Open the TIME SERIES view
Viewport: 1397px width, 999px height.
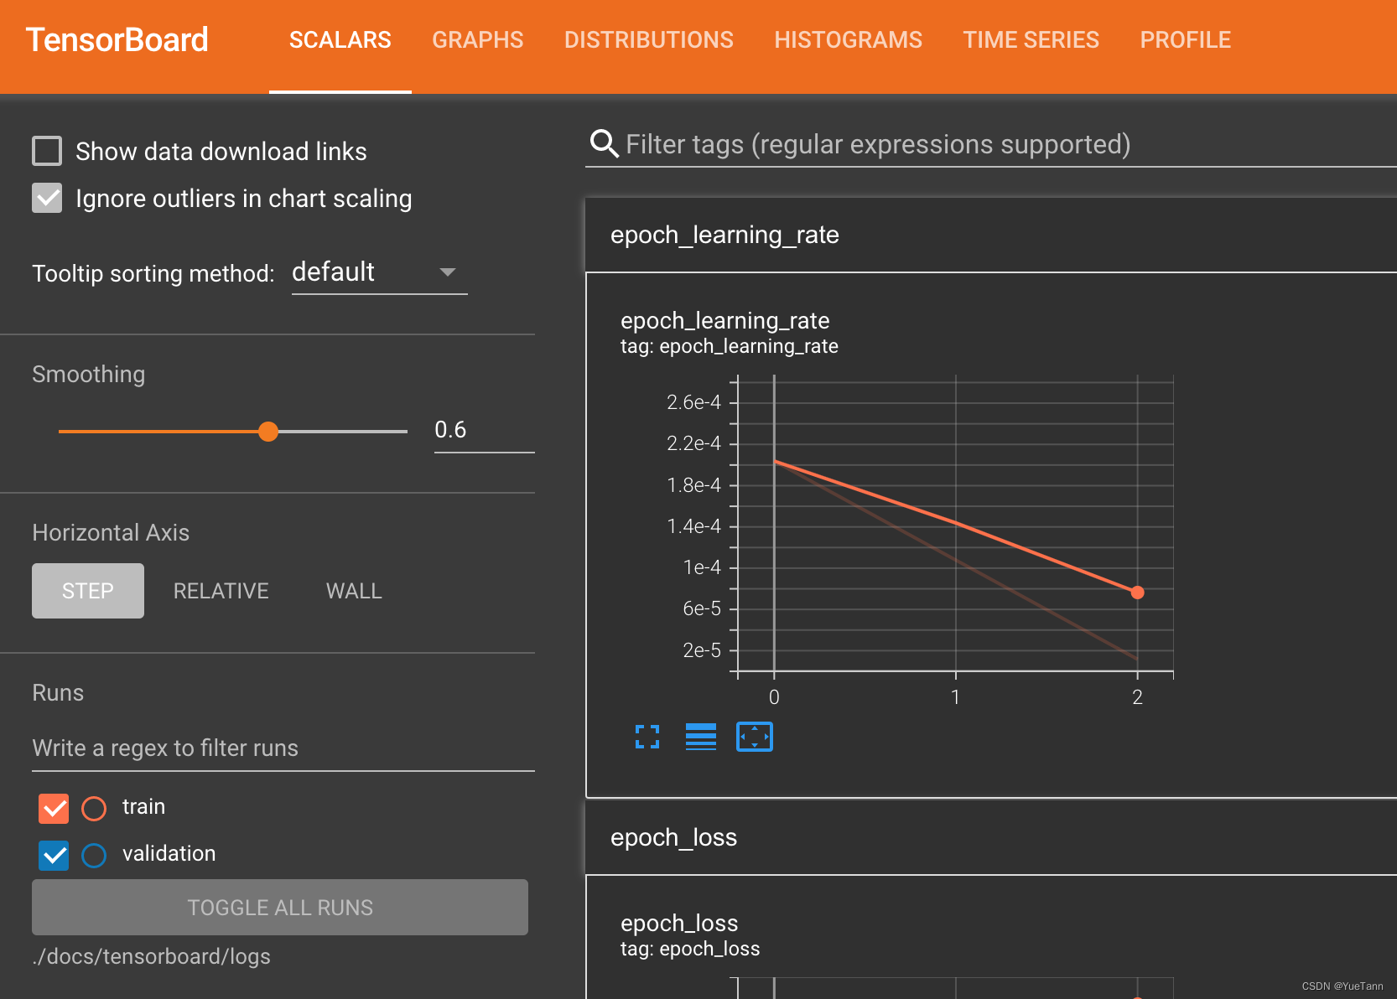pos(1031,39)
